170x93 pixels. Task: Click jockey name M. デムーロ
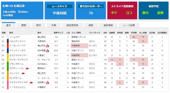pos(44,60)
